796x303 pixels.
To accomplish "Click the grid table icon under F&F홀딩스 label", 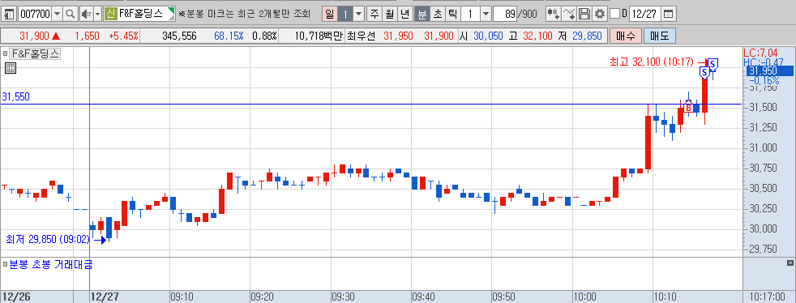I will (11, 68).
